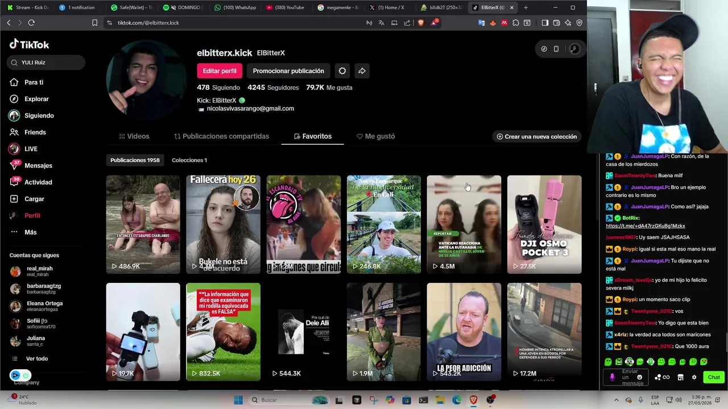Switch to the YouTube browser tab
Screen dimensions: 728x409
286,7
